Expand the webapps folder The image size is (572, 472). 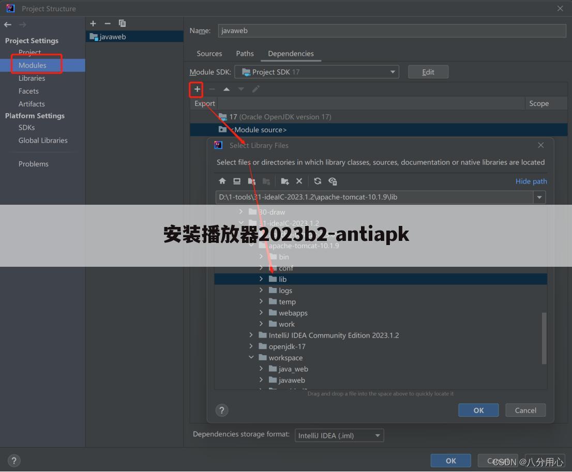[x=261, y=313]
